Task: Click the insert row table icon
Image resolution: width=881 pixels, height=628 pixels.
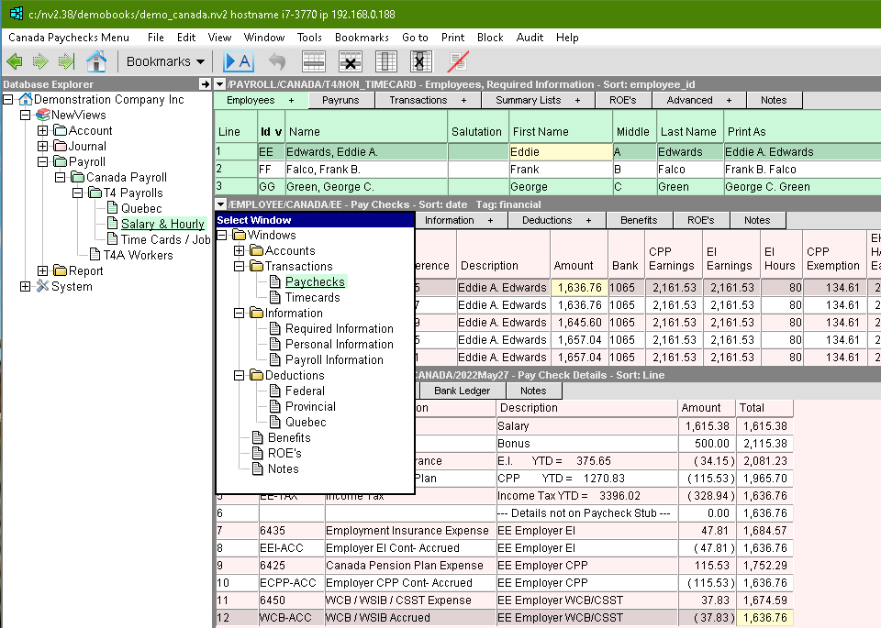Action: point(314,62)
